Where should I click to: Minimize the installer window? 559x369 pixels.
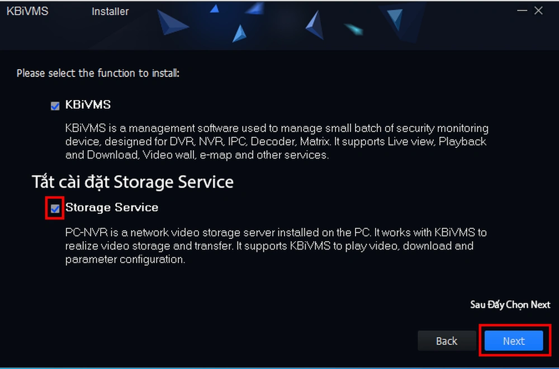pos(521,11)
